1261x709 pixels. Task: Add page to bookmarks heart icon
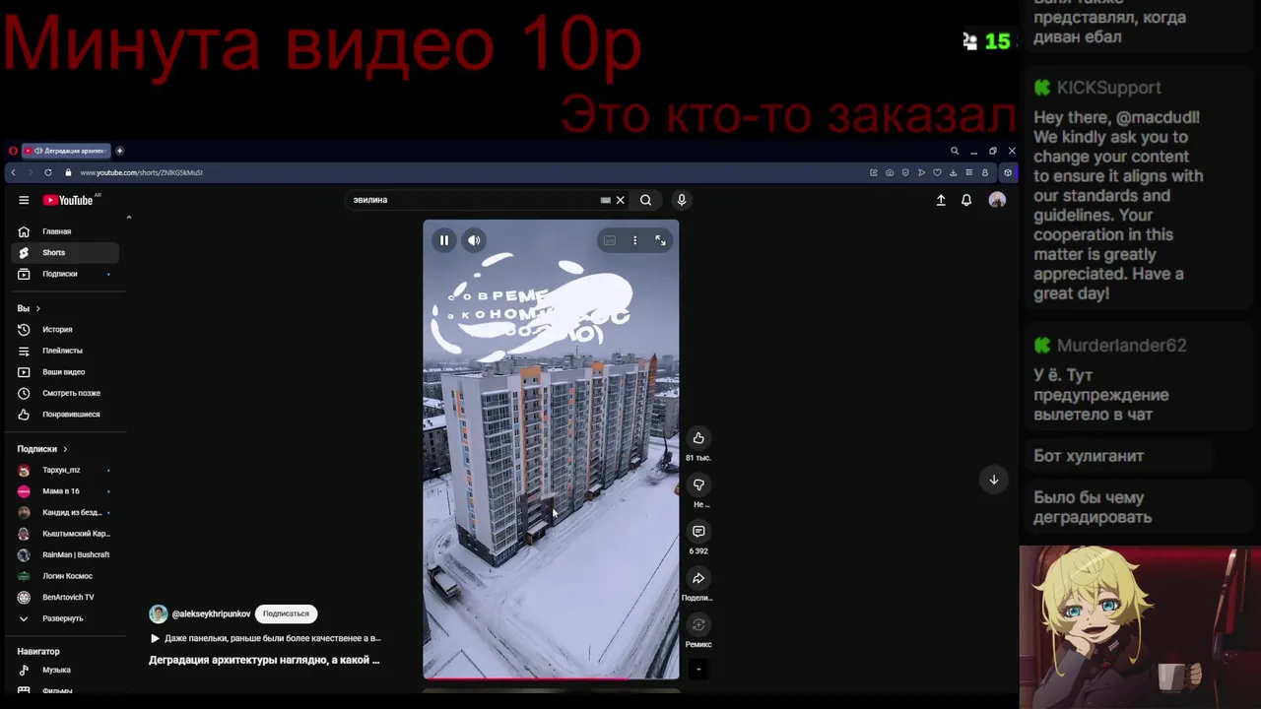tap(937, 172)
